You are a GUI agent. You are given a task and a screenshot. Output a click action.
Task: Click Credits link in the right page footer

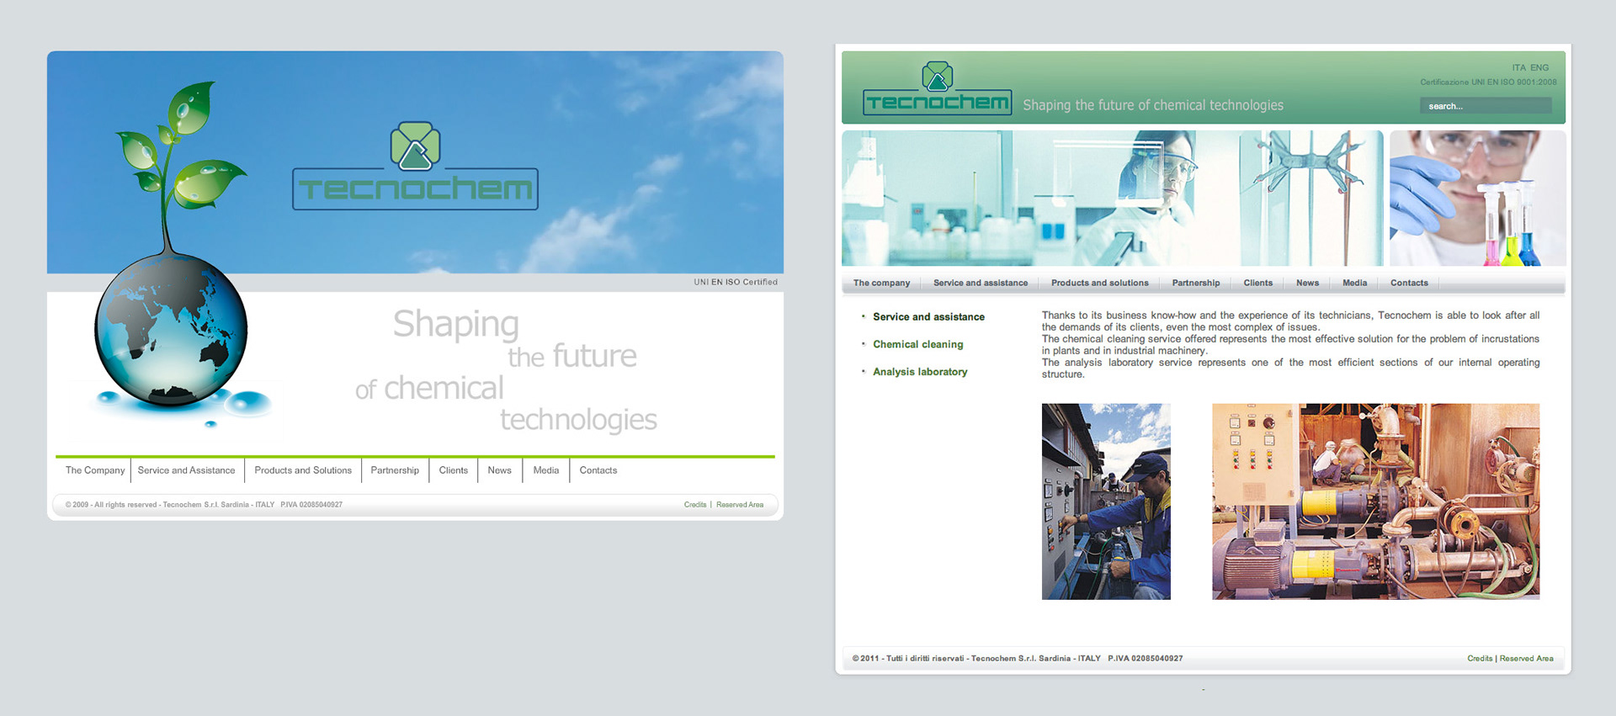coord(1480,659)
